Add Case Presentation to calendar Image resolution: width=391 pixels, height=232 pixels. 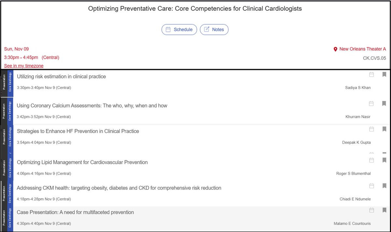click(371, 210)
